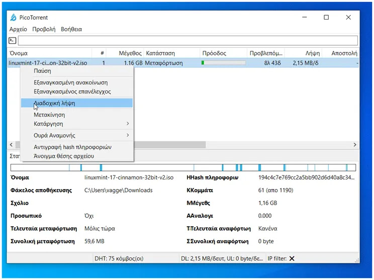Click the pieces value 61 (απο 1190)
The height and width of the screenshot is (280, 374).
(276, 191)
